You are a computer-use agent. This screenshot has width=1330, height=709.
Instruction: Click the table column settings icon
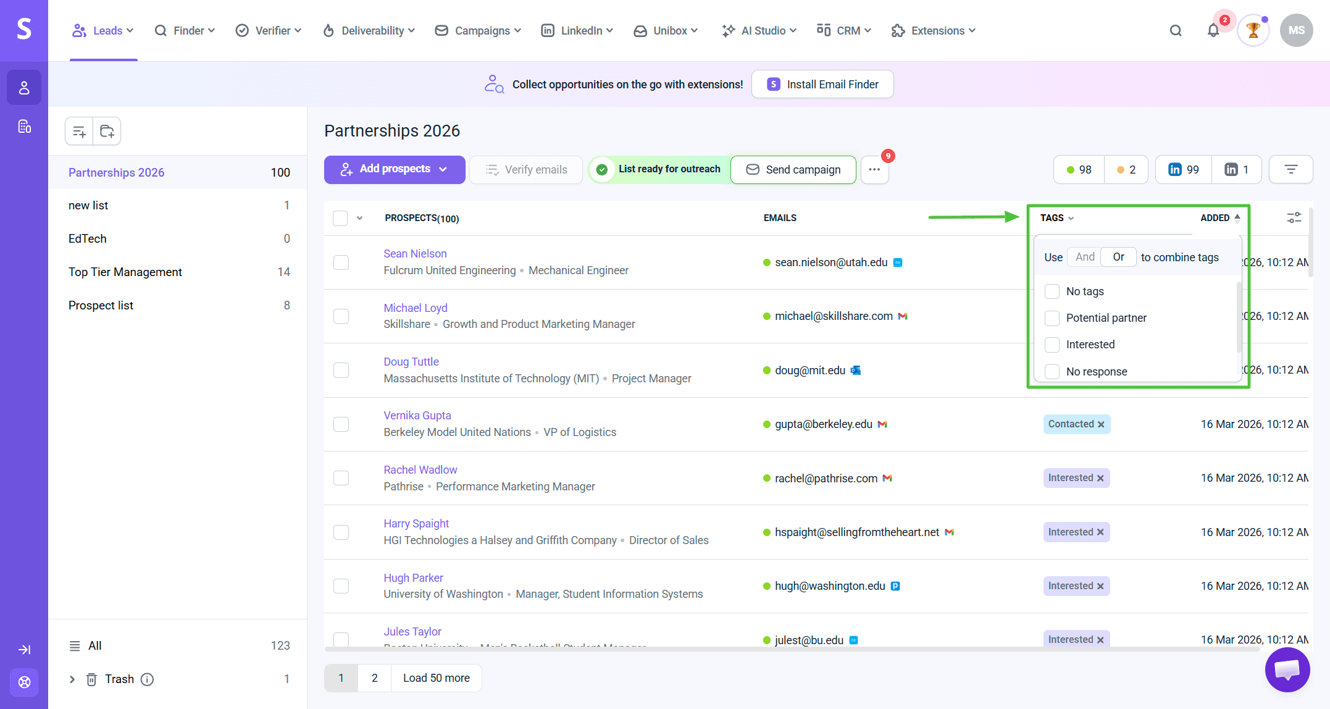point(1294,217)
